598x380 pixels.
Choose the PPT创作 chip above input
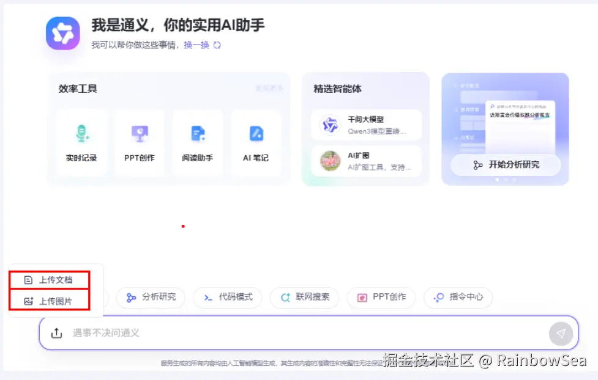pyautogui.click(x=381, y=298)
